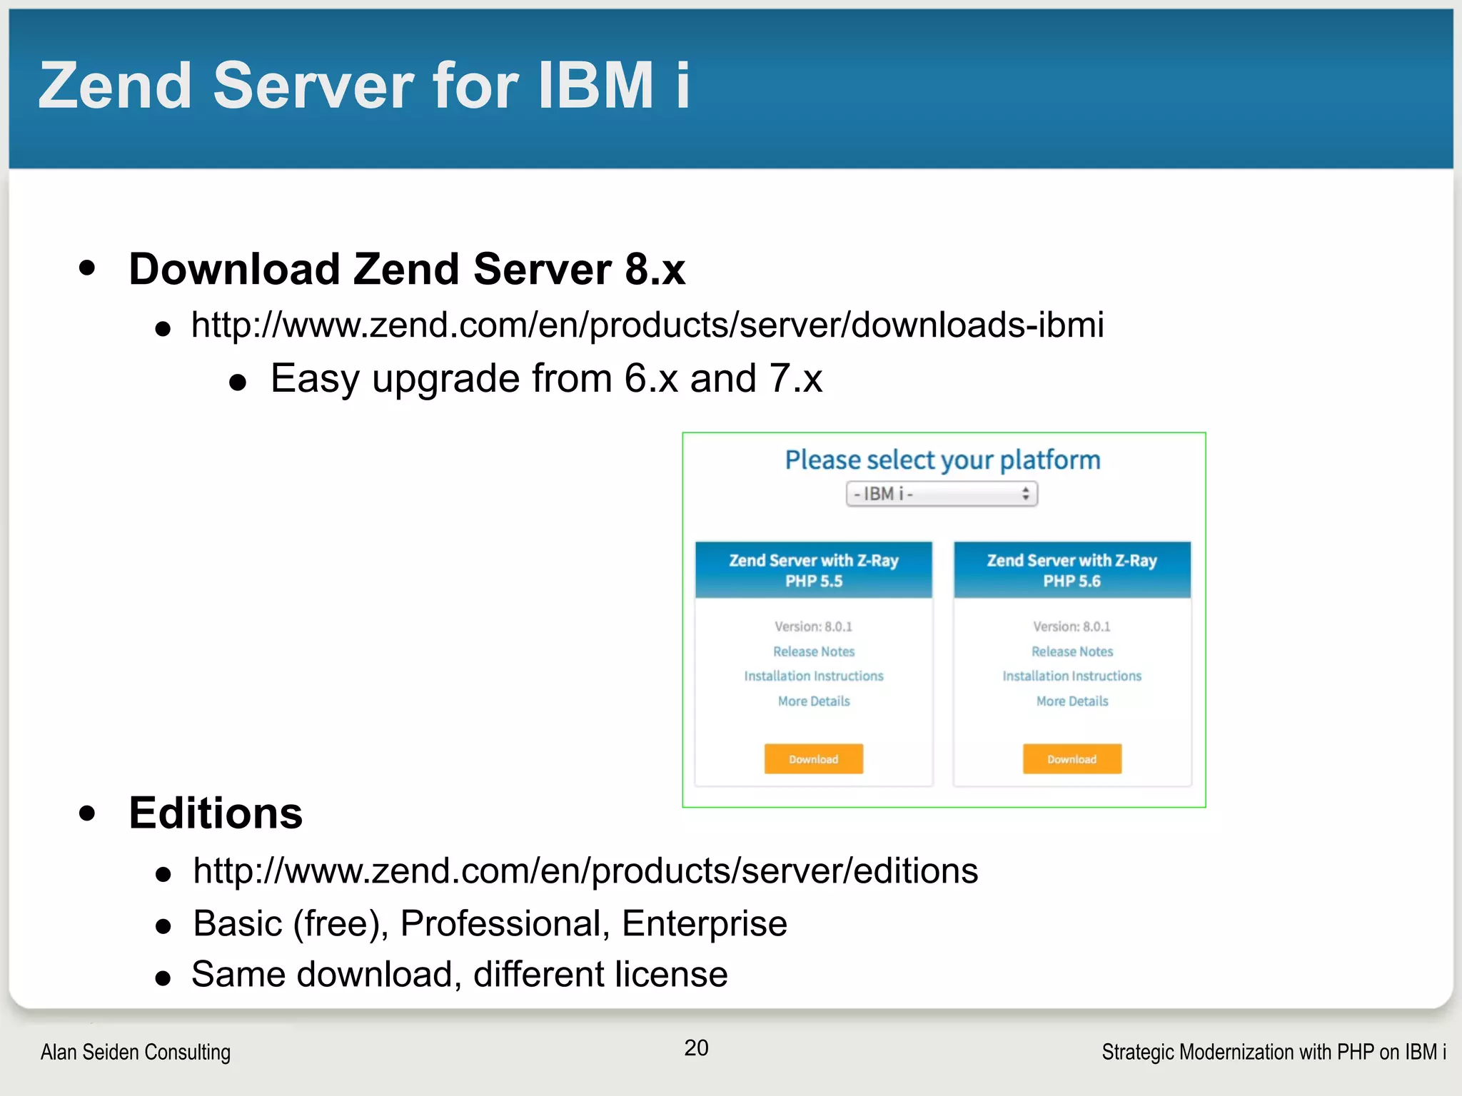Image resolution: width=1462 pixels, height=1096 pixels.
Task: Click 'Download Zend Server 8.x' bullet
Action: 407,269
